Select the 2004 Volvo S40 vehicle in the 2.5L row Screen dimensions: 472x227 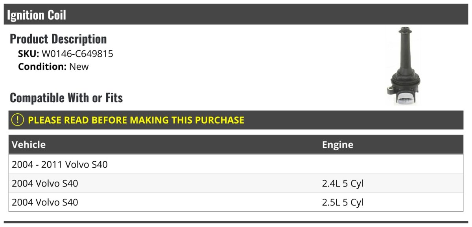pos(45,202)
